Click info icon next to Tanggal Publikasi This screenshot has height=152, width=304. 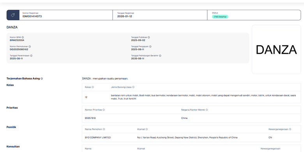(149, 37)
